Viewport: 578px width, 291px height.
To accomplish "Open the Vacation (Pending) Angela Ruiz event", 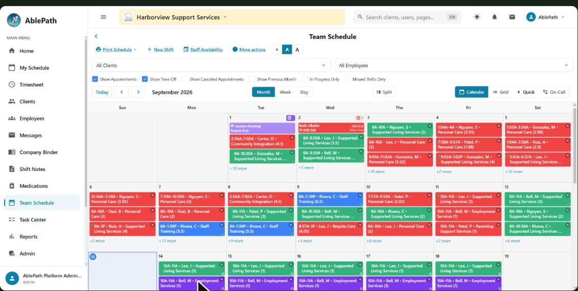I will [x=262, y=128].
